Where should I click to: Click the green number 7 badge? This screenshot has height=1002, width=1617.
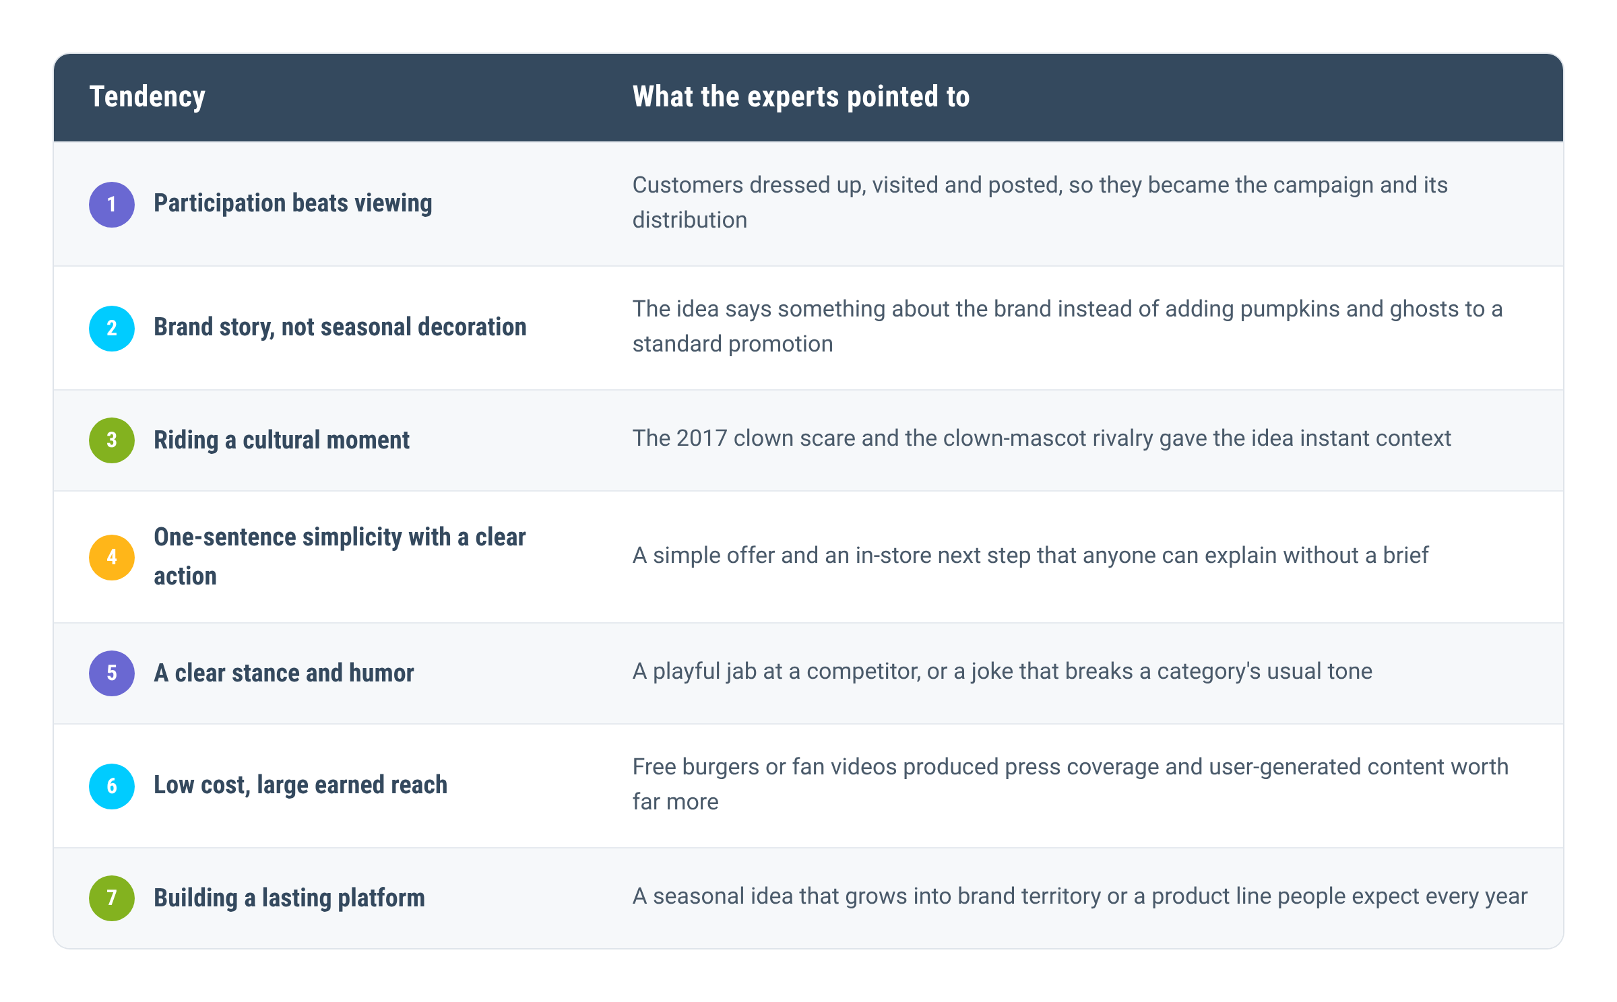[112, 898]
